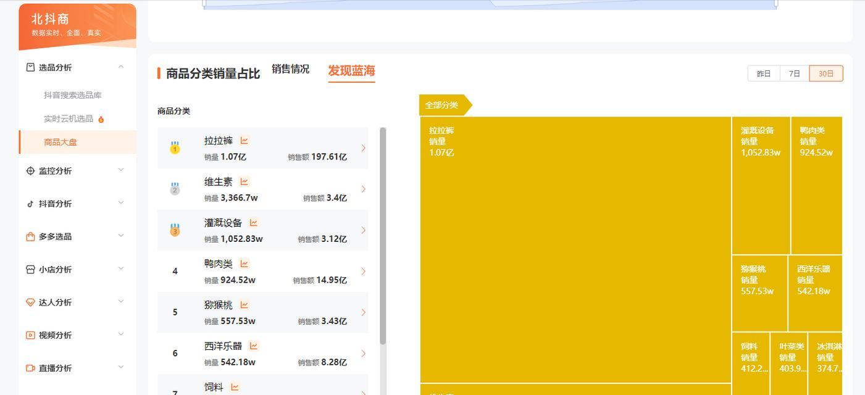Select the 叶菜类 treemap block
Viewport: 865px width, 395px height.
pyautogui.click(x=789, y=364)
